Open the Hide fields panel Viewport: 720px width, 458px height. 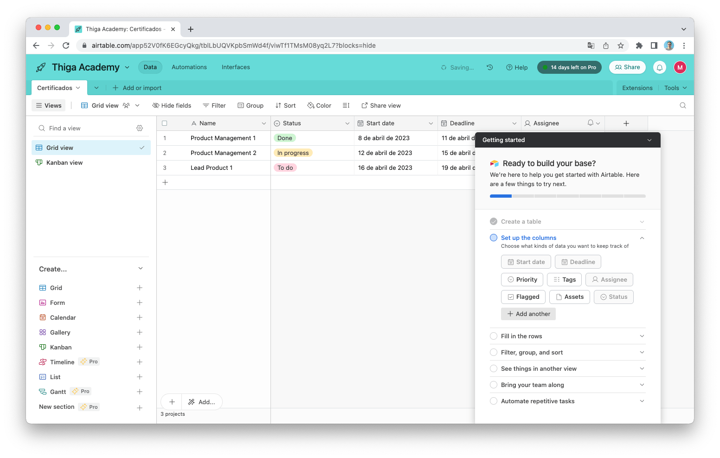[x=172, y=105]
